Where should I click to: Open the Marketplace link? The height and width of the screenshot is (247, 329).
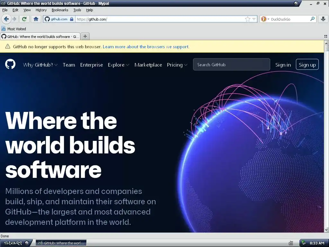[148, 65]
